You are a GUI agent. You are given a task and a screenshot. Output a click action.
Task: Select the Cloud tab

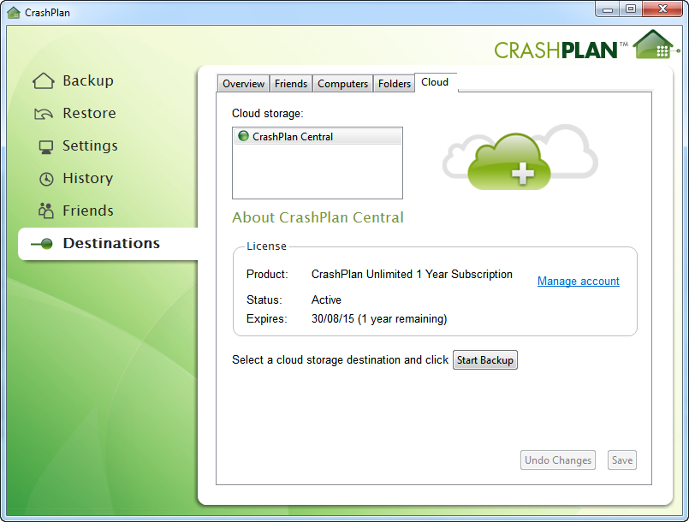point(435,83)
